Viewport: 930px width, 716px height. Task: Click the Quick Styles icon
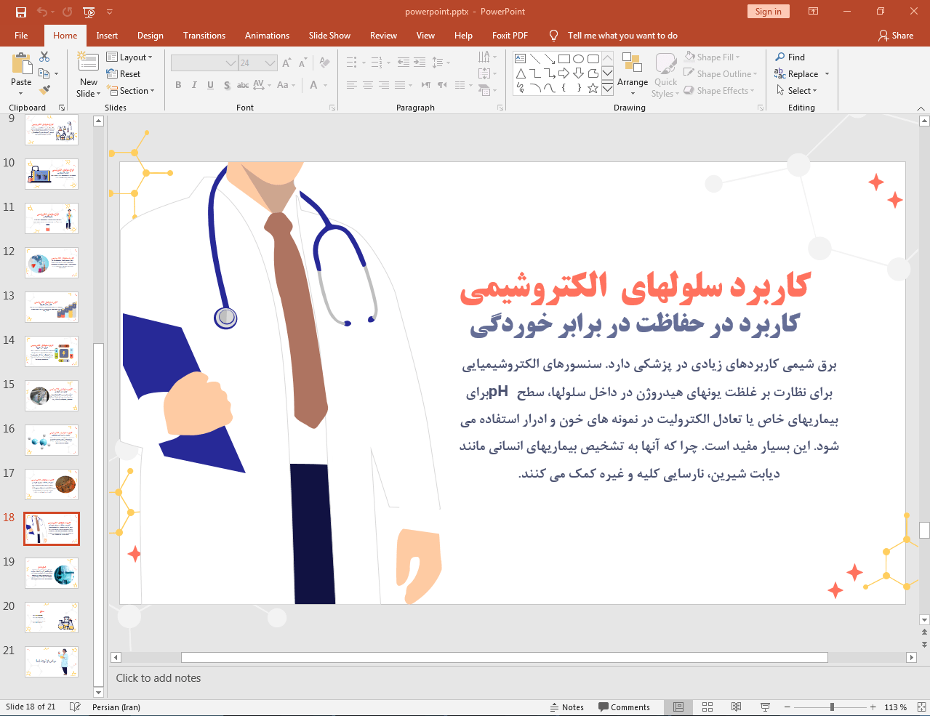pyautogui.click(x=665, y=63)
